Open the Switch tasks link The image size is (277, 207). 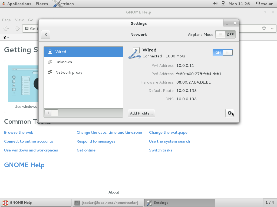[161, 150]
